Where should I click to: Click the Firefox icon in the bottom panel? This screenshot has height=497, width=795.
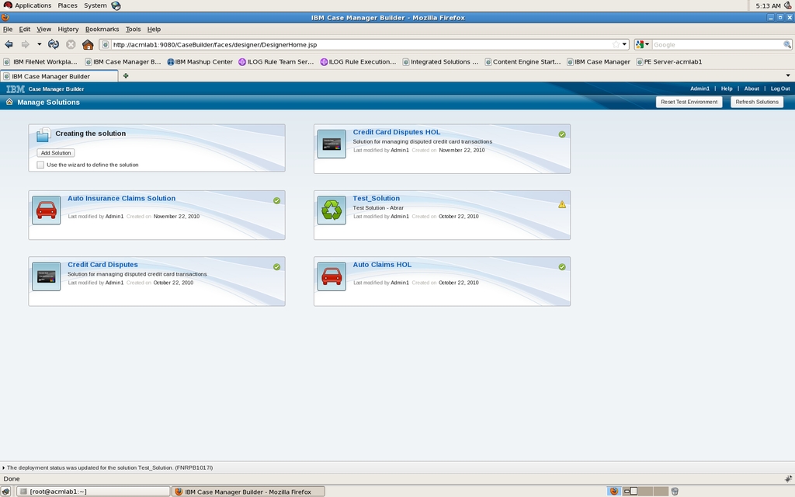click(x=614, y=491)
